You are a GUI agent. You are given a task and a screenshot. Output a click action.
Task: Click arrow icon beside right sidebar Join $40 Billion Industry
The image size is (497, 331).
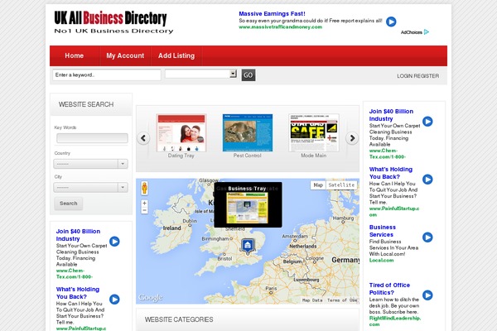coord(427,122)
